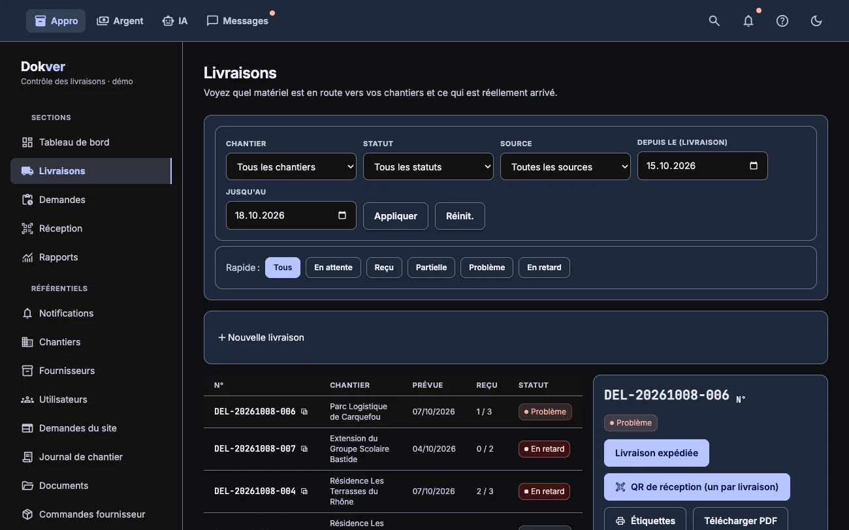Open Réception section in sidebar
Screen dimensions: 849x530
point(91,228)
